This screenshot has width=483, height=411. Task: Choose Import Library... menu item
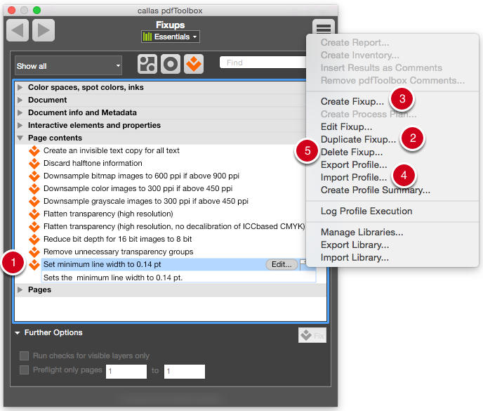[355, 257]
